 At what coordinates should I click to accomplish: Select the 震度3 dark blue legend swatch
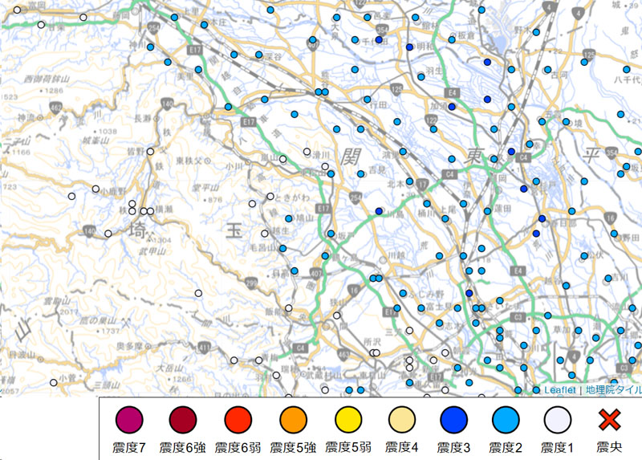(453, 420)
